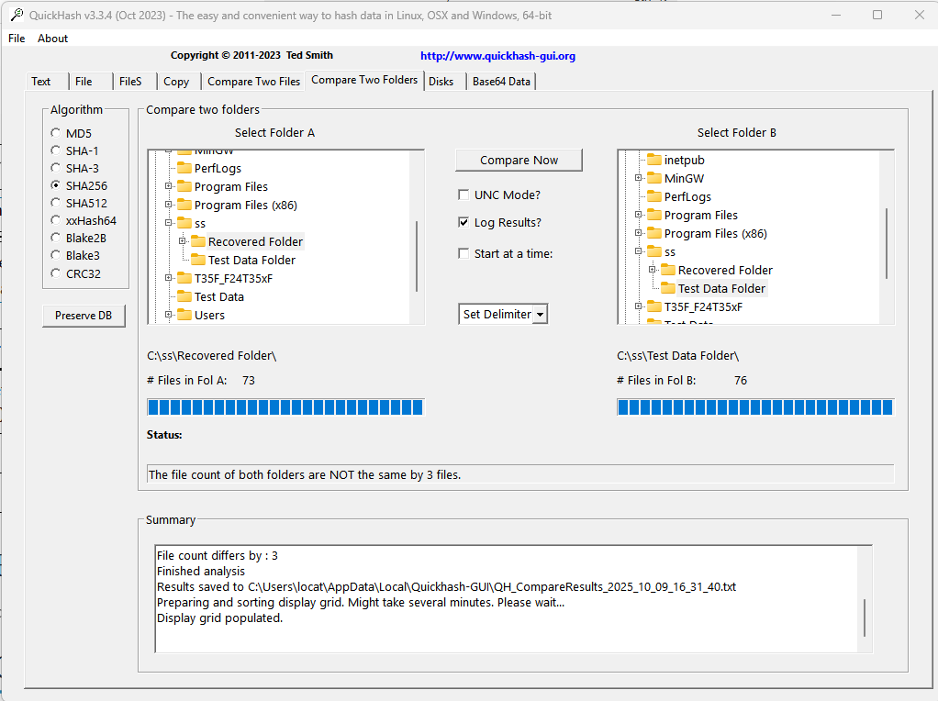The width and height of the screenshot is (938, 701).
Task: Expand the Program Files (x86) node in Folder A
Action: point(167,204)
